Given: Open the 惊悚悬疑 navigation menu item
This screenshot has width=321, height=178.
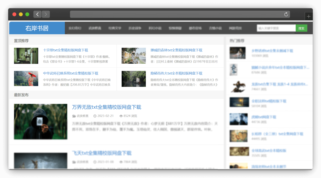Looking at the screenshot, I should coord(175,28).
